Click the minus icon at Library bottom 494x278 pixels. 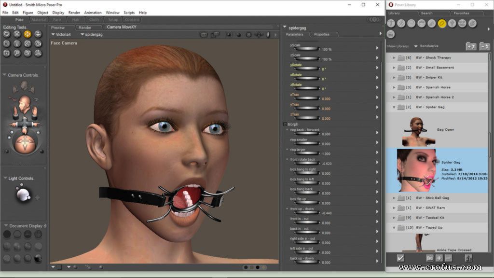[448, 258]
